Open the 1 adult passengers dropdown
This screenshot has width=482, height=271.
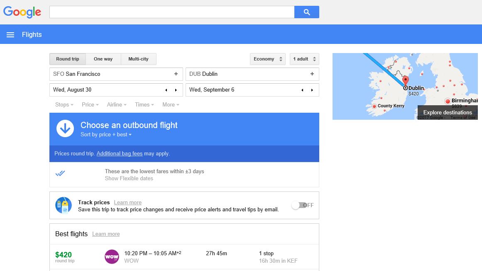coord(304,59)
